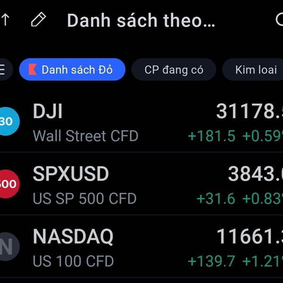Tap the red SPX 500 logo
Screen dimensions: 283x283
click(8, 184)
